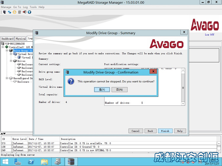Screen dimensions: 222x166
Task: Open the Tools menu
Action: tap(33, 7)
